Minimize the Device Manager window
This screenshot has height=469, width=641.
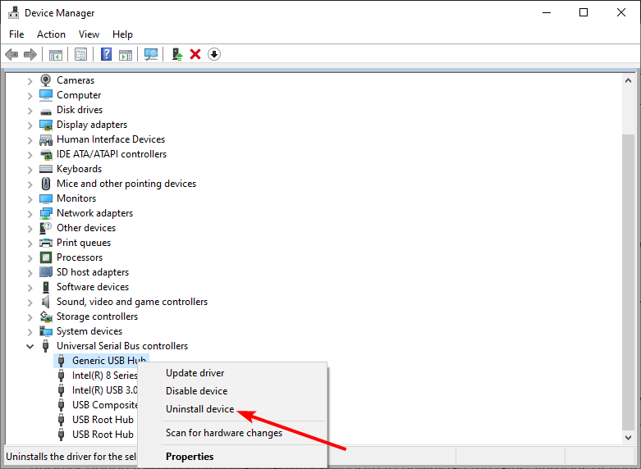(547, 12)
